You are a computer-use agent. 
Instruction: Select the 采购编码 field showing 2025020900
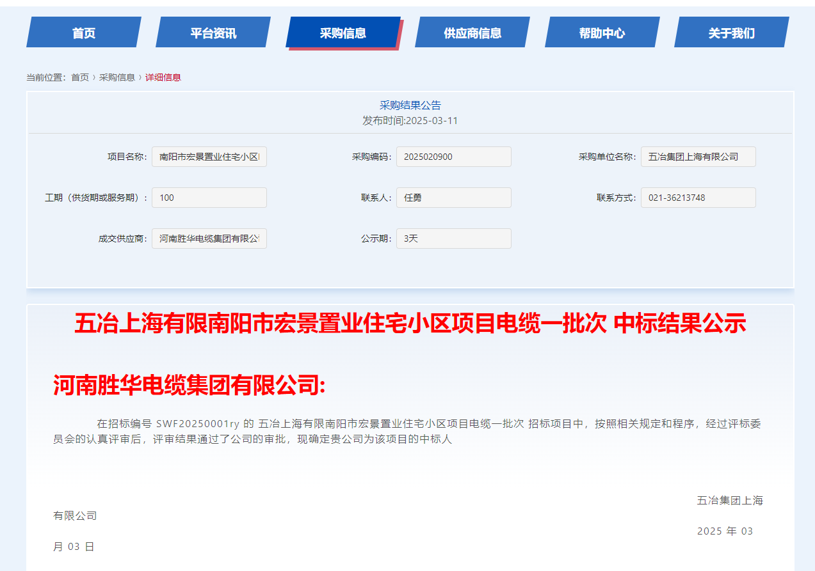[453, 156]
